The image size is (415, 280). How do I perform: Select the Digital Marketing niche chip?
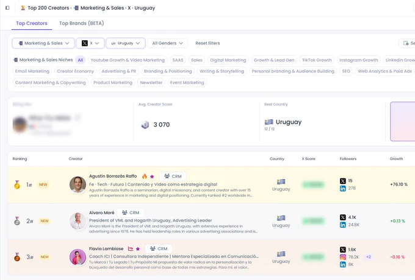[228, 60]
